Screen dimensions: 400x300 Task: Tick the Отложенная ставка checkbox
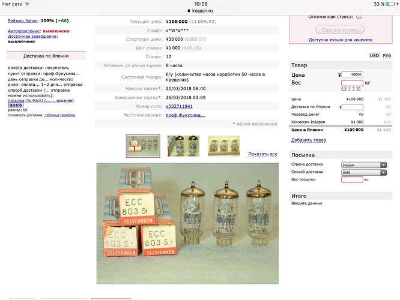(x=359, y=17)
